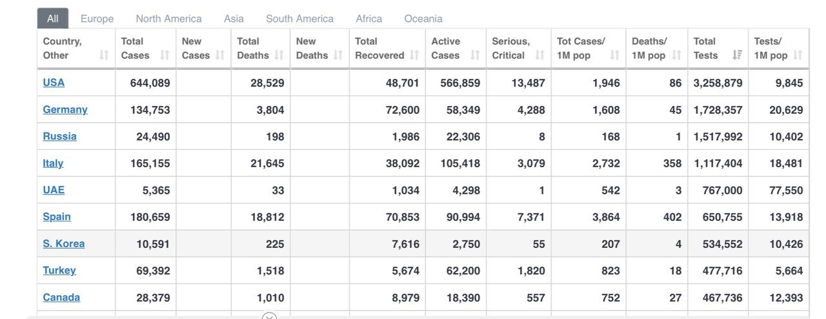Sort by Country, Other column icon
Image resolution: width=826 pixels, height=319 pixels.
pyautogui.click(x=104, y=56)
